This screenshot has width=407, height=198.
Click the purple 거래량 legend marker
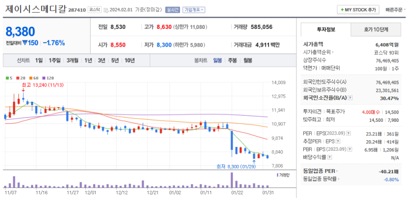277,175
